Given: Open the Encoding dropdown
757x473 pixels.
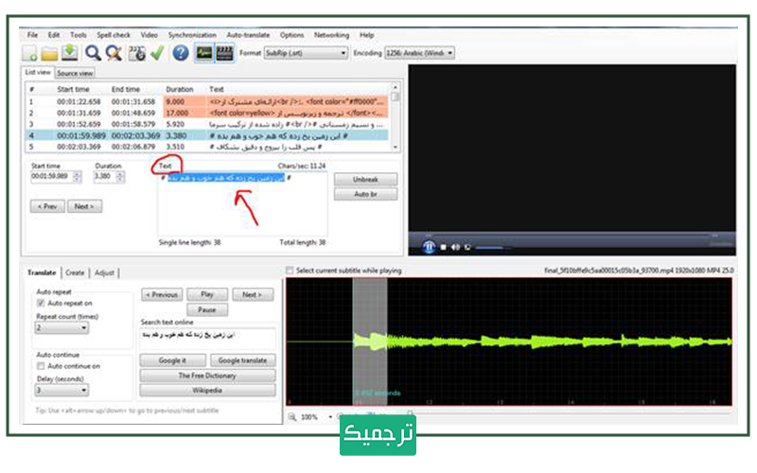Looking at the screenshot, I should coord(419,53).
